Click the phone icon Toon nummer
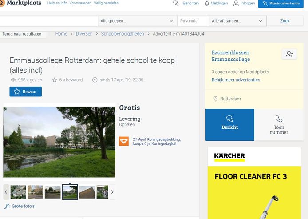The width and height of the screenshot is (308, 219). tap(279, 119)
